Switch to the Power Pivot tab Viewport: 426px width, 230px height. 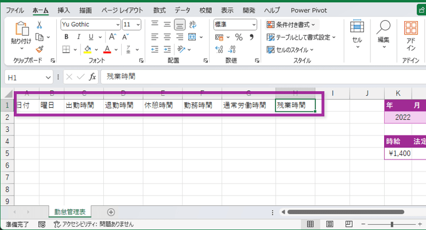pos(309,10)
